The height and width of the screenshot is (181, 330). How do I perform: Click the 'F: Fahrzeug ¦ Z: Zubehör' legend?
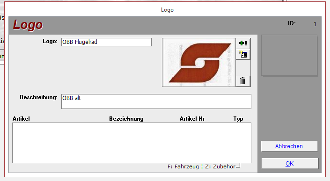[x=201, y=167]
